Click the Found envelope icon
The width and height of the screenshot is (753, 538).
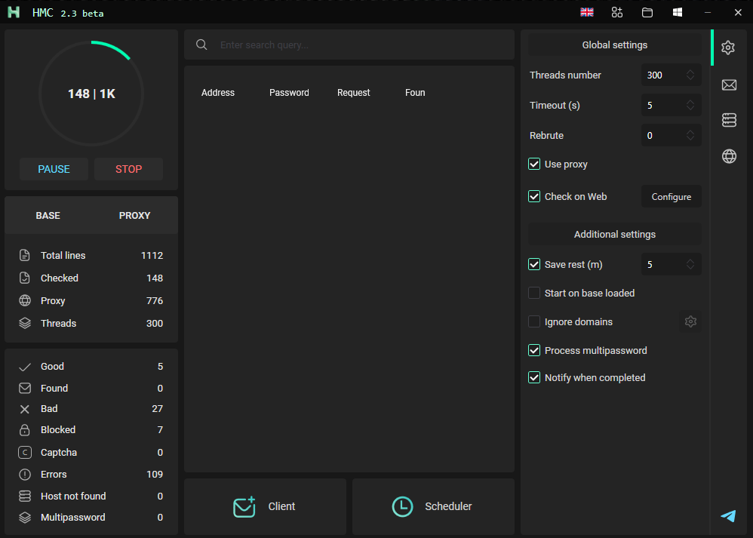tap(25, 388)
